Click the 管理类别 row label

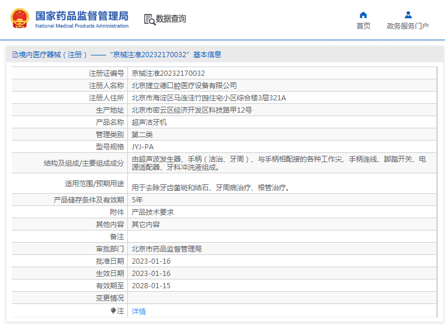click(x=110, y=135)
